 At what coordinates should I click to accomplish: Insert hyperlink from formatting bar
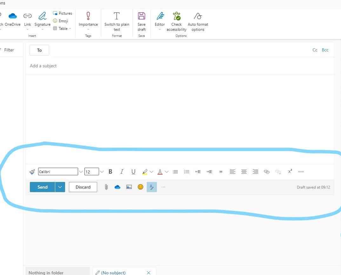267,172
